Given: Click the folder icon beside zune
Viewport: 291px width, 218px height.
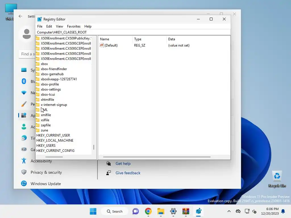Looking at the screenshot, I should (x=38, y=130).
